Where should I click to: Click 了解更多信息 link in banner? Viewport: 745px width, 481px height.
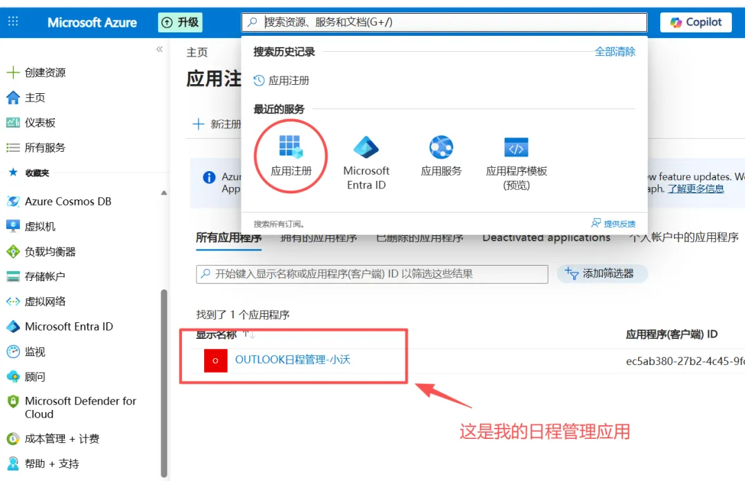pyautogui.click(x=695, y=188)
